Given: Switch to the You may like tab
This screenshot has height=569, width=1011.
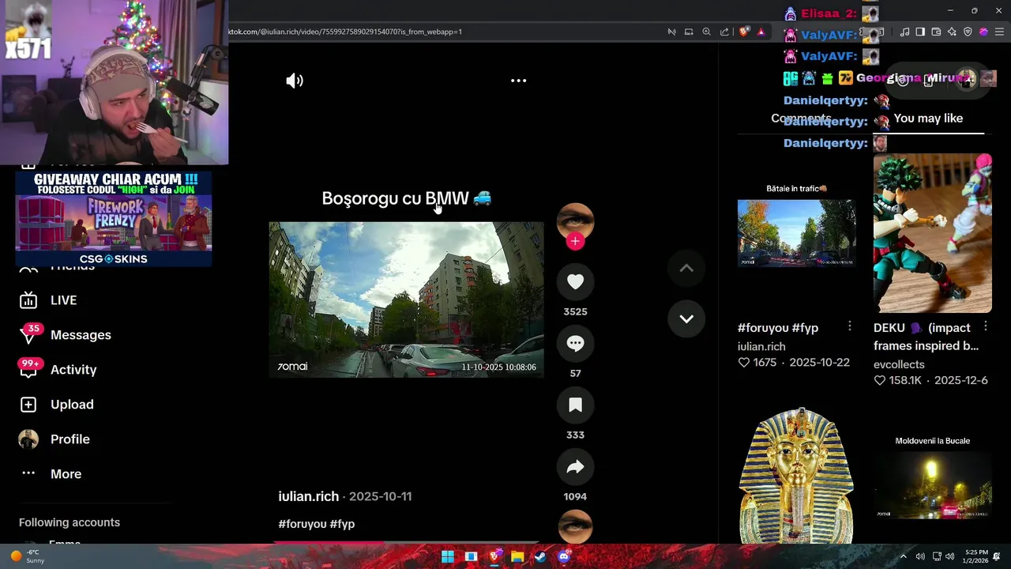Looking at the screenshot, I should (x=928, y=119).
